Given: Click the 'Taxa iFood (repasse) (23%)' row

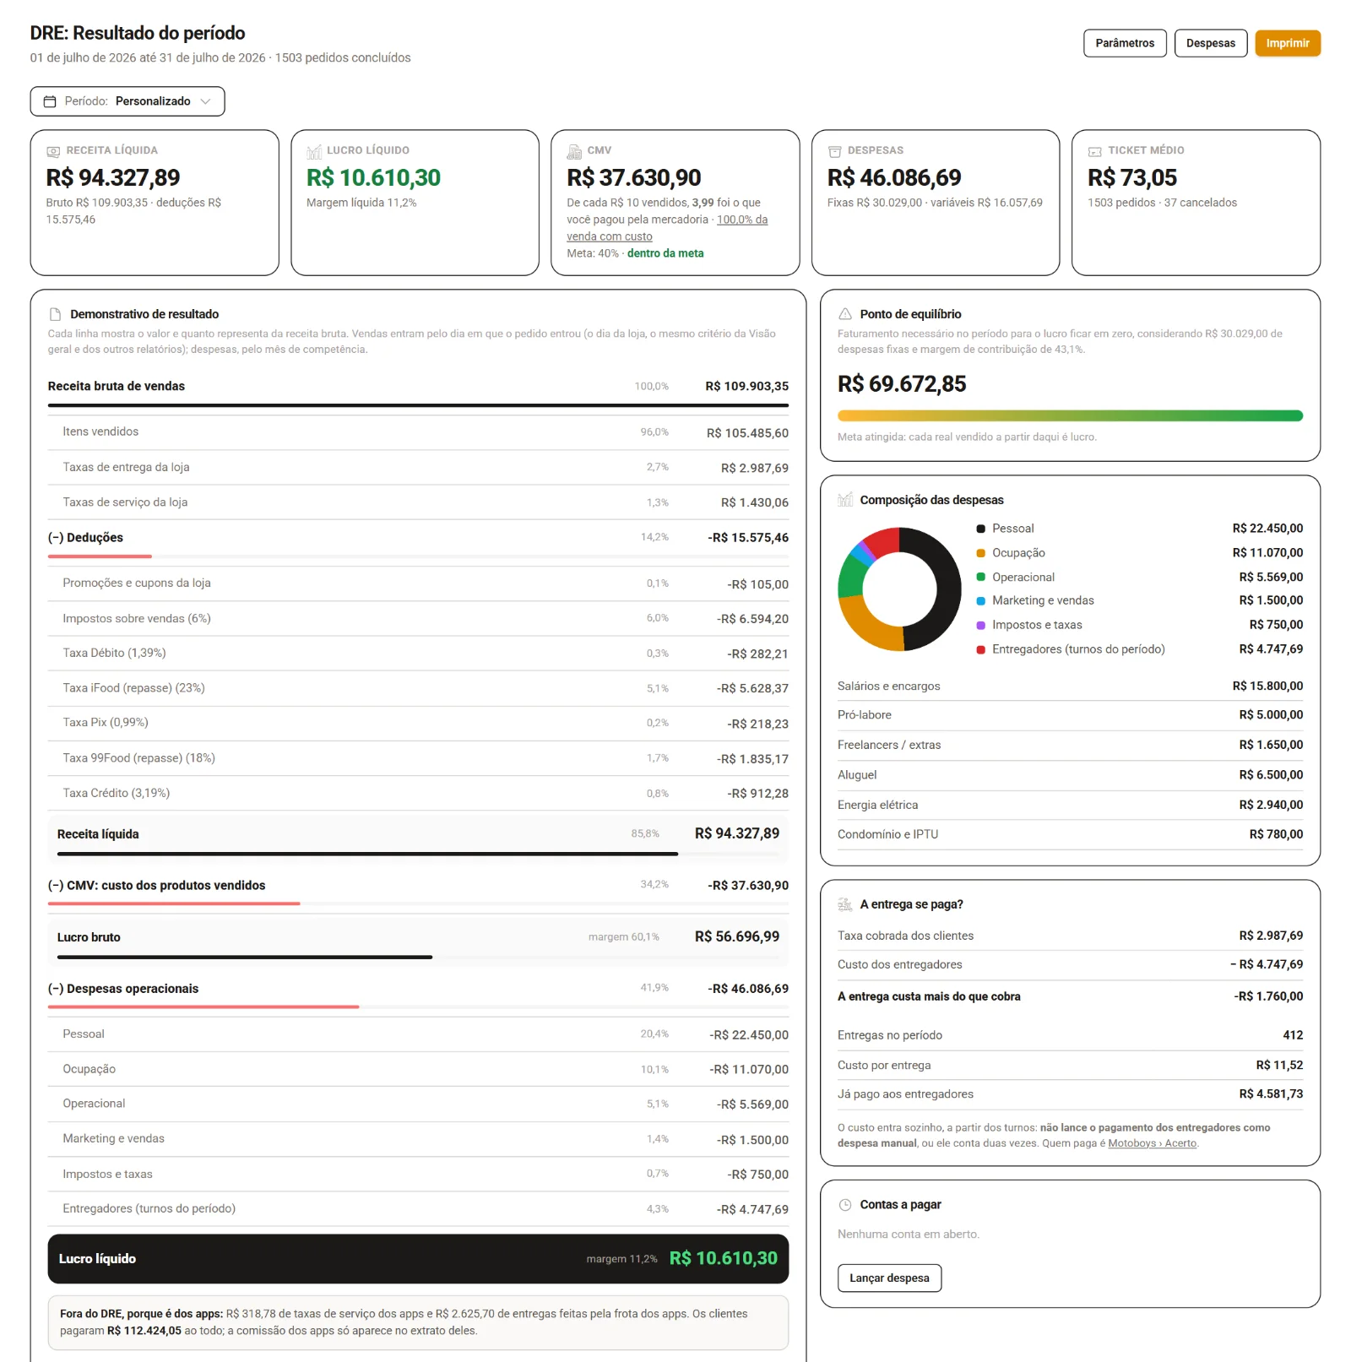Looking at the screenshot, I should pos(418,688).
